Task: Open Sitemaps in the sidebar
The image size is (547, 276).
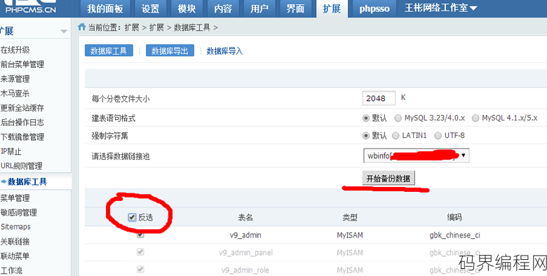Action: pos(15,226)
